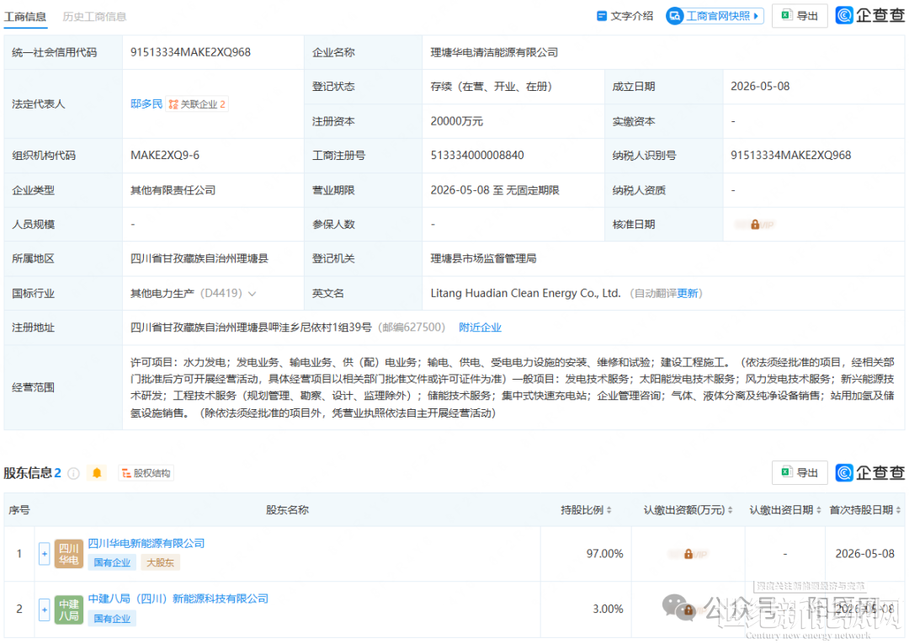The width and height of the screenshot is (909, 644).
Task: Select the 工商信息 tab
Action: coord(25,17)
